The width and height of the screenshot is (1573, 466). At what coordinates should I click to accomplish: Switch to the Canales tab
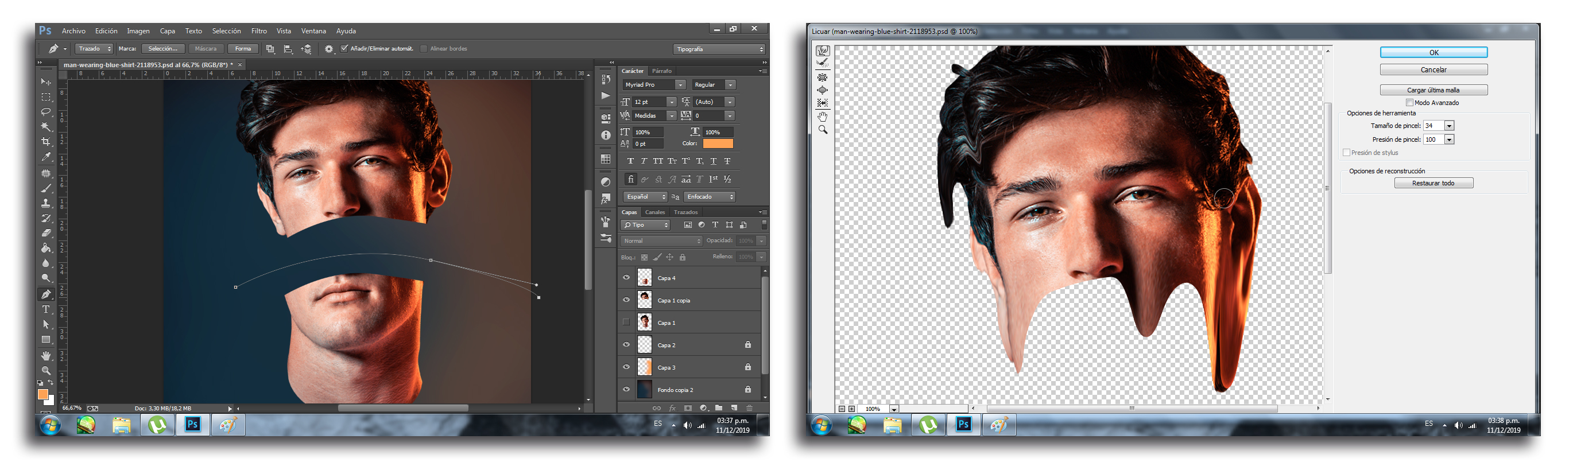654,212
